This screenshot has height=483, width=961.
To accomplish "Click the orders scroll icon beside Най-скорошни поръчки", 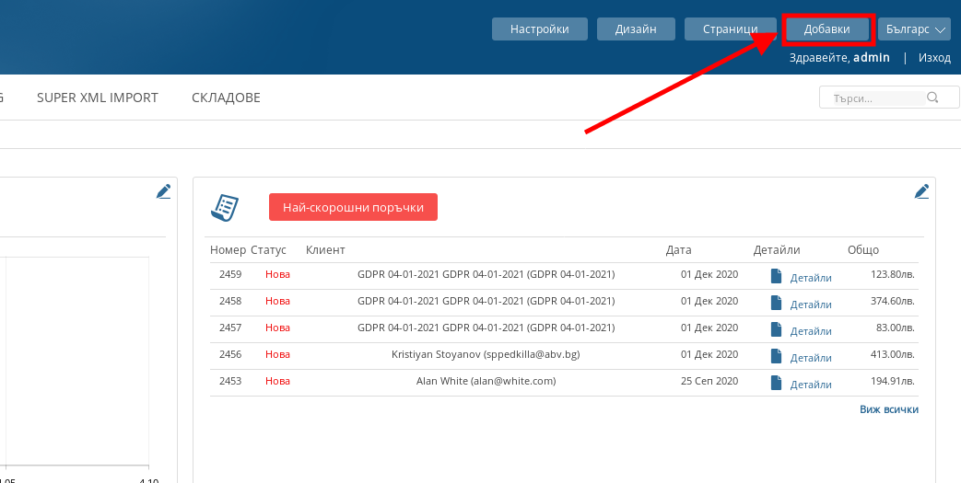I will [x=226, y=208].
